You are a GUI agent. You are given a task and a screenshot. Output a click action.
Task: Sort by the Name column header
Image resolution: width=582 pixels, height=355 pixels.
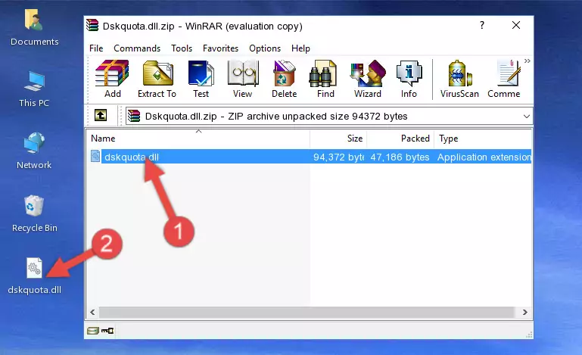tap(198, 139)
